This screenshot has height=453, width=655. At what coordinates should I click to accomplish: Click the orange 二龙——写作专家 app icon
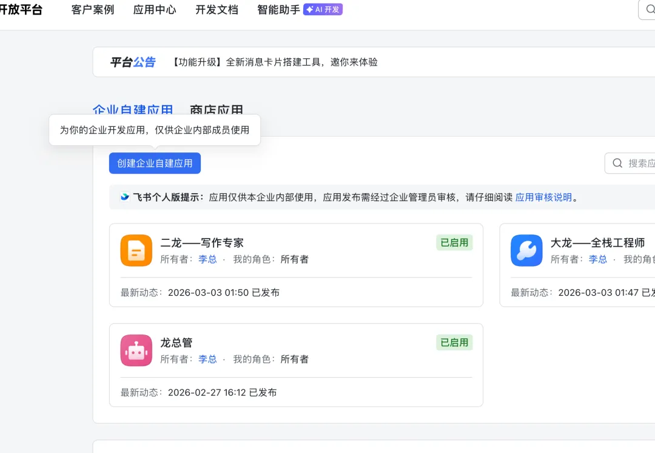click(136, 251)
